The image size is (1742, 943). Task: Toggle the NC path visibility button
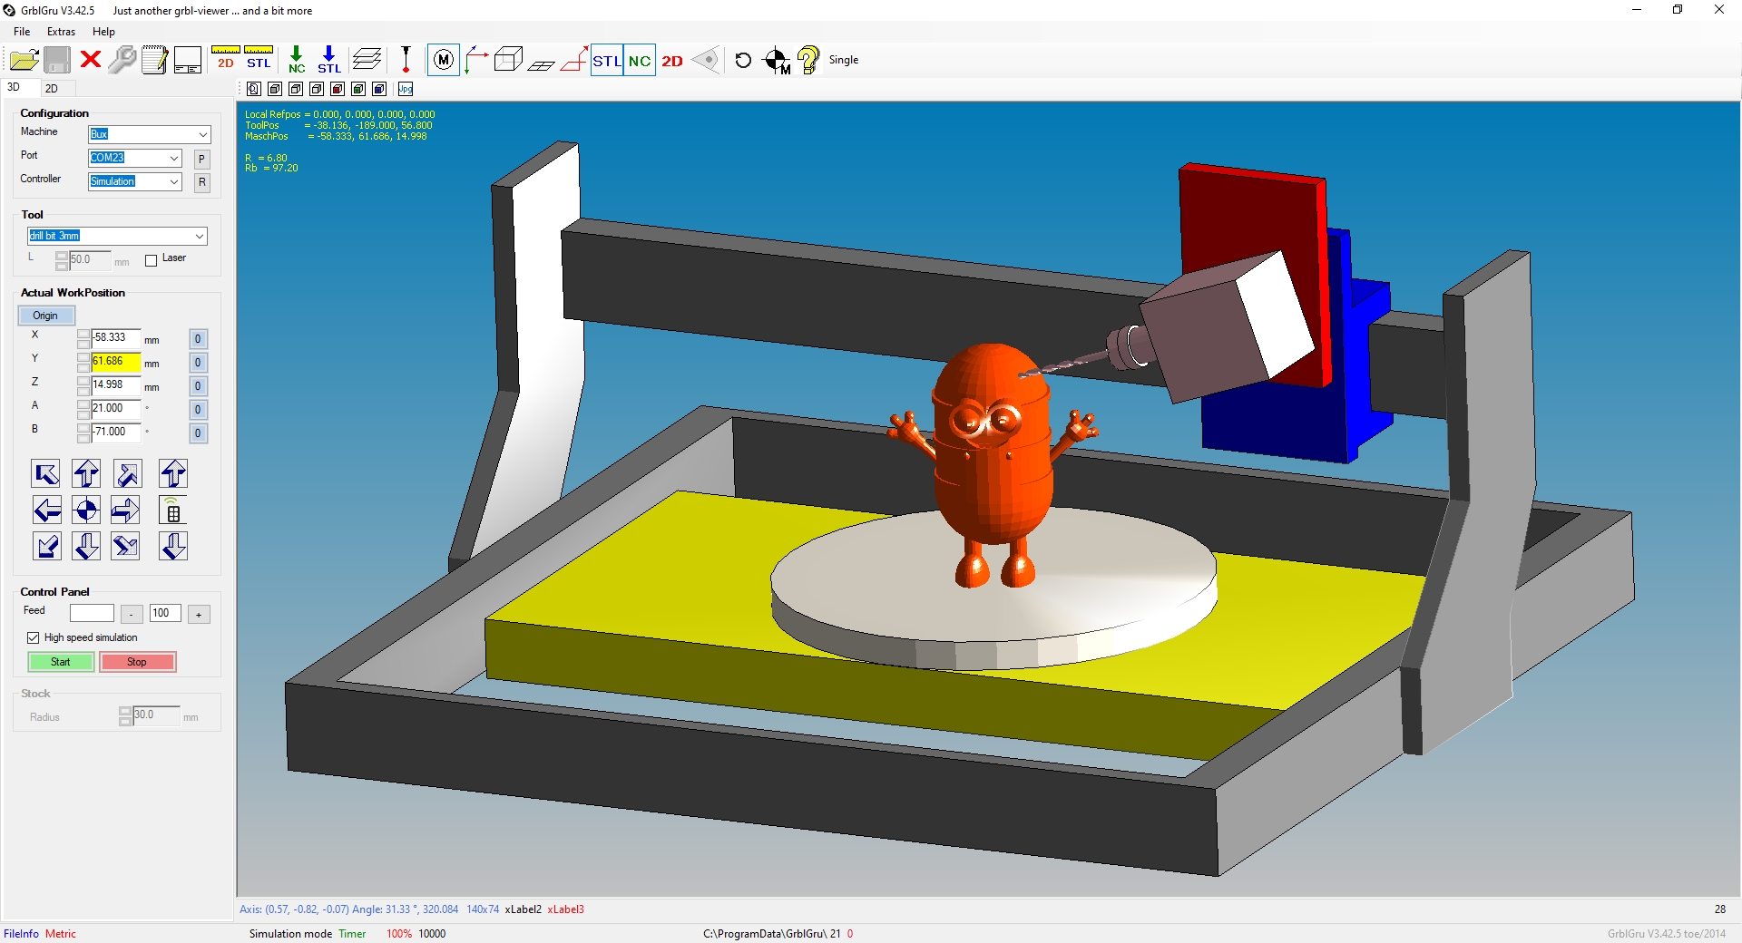[640, 61]
